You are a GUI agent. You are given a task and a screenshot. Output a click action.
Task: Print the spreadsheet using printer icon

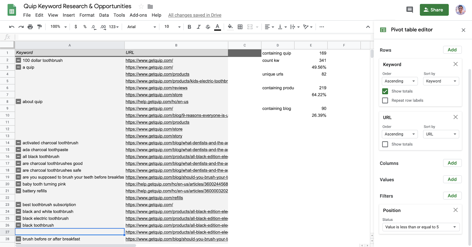tap(30, 27)
